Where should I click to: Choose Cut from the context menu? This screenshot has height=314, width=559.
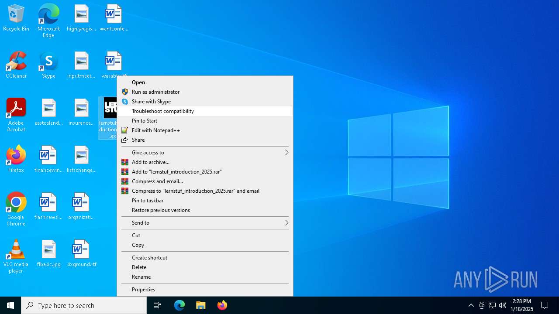[x=205, y=235]
